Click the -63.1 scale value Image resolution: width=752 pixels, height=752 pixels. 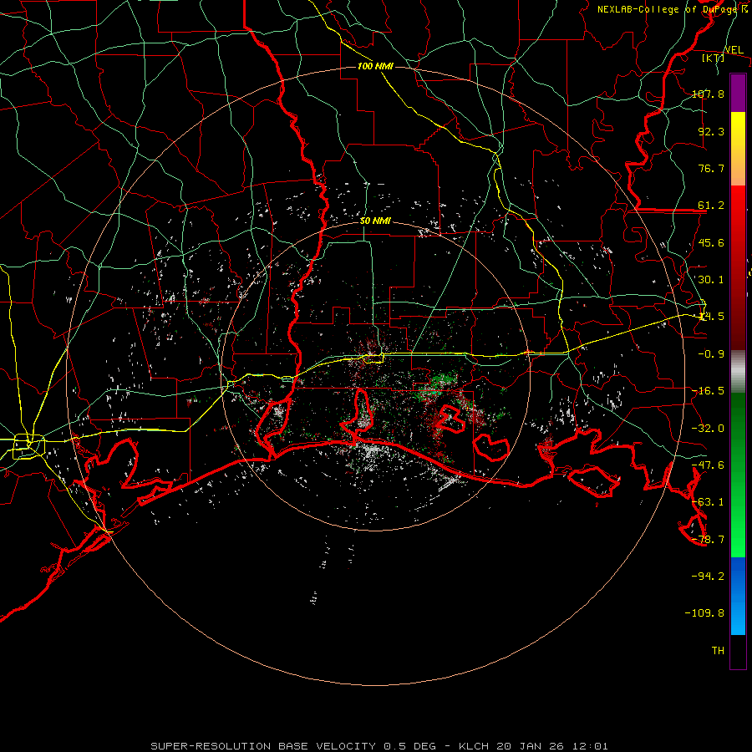click(708, 502)
